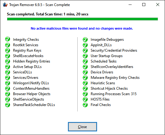Click the Close button
The image size is (165, 135).
point(82,127)
